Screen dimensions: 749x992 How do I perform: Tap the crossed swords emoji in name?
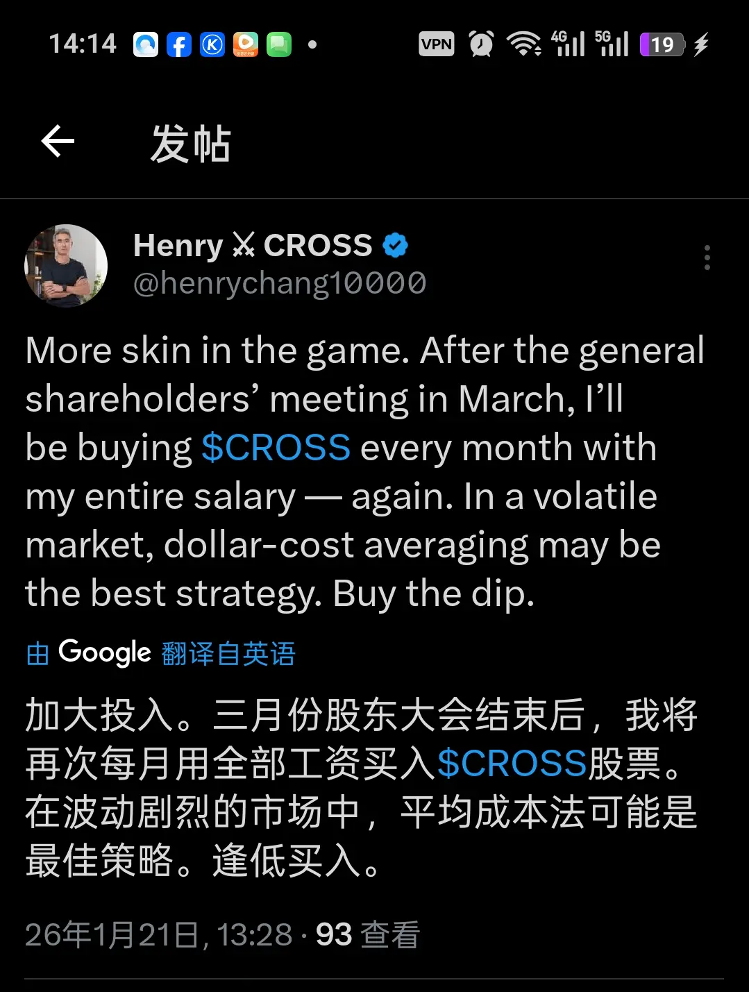click(x=244, y=245)
